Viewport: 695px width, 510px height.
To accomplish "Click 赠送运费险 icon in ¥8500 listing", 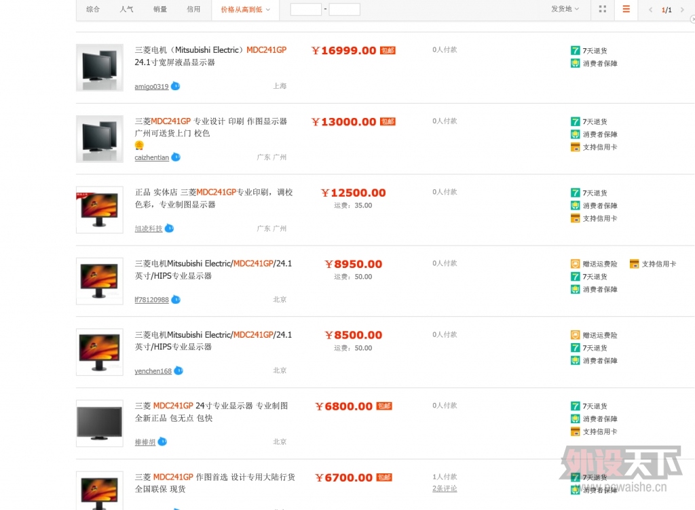I will tap(576, 335).
